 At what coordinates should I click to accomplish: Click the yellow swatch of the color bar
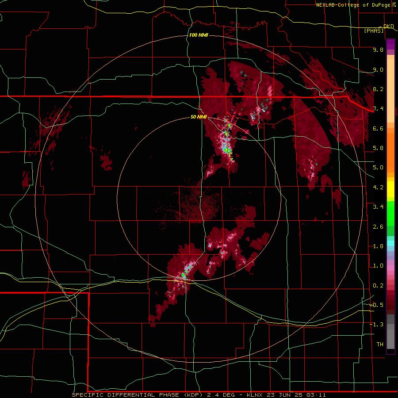tap(390, 189)
